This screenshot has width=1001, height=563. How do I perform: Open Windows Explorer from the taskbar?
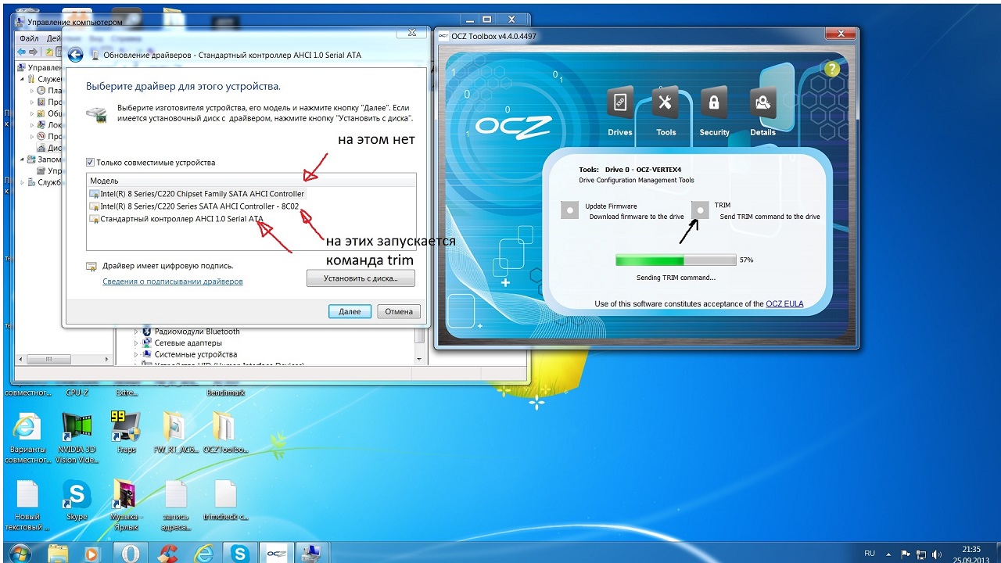pyautogui.click(x=58, y=553)
